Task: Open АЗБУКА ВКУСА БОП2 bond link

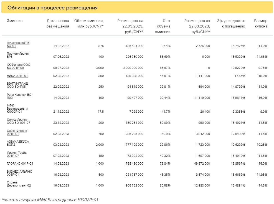Action: coord(18,143)
